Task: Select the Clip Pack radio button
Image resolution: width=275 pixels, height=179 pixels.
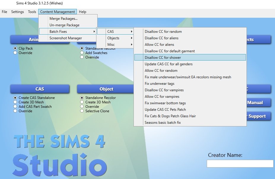Action: tap(15, 48)
